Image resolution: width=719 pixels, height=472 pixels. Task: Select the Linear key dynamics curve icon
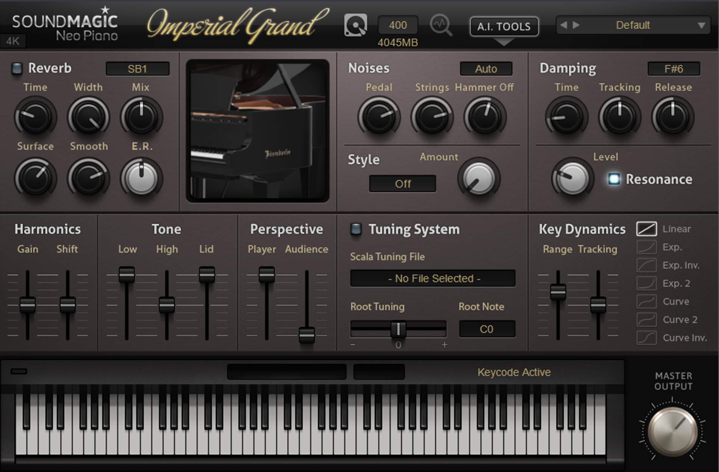pyautogui.click(x=646, y=229)
